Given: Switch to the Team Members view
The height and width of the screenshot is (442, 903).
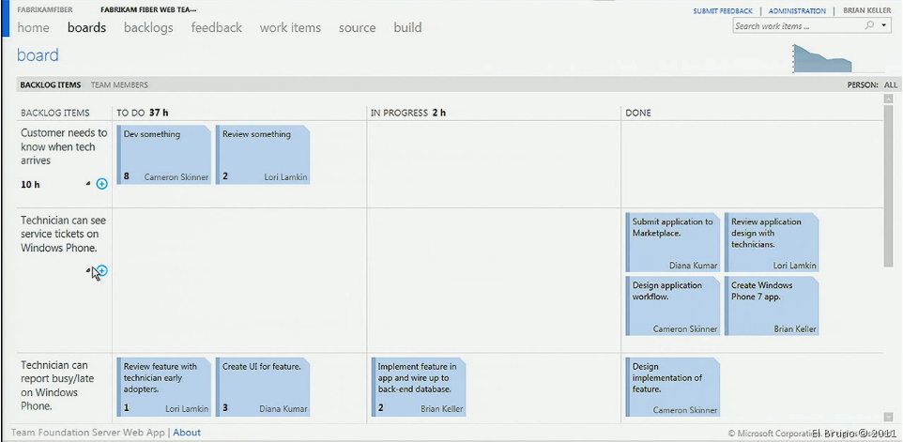Looking at the screenshot, I should coord(119,85).
